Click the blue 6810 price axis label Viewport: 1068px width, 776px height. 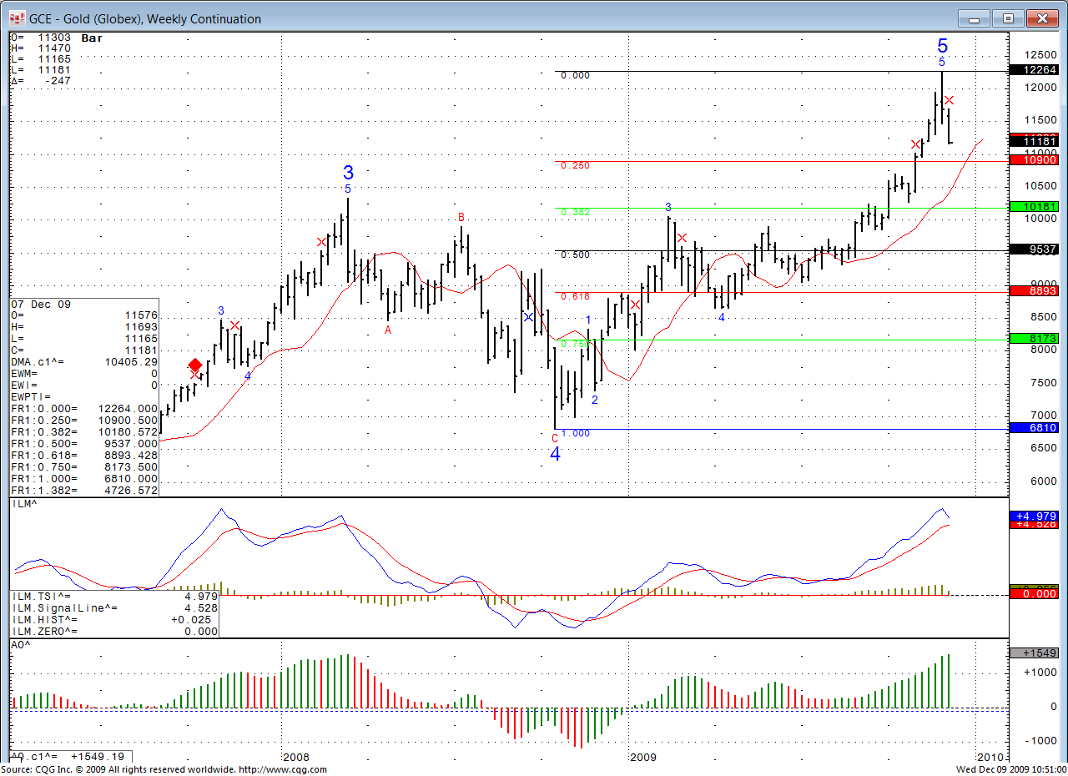pos(1035,428)
